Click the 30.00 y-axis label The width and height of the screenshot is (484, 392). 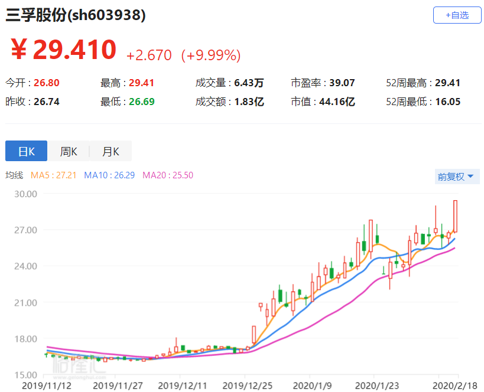click(25, 194)
